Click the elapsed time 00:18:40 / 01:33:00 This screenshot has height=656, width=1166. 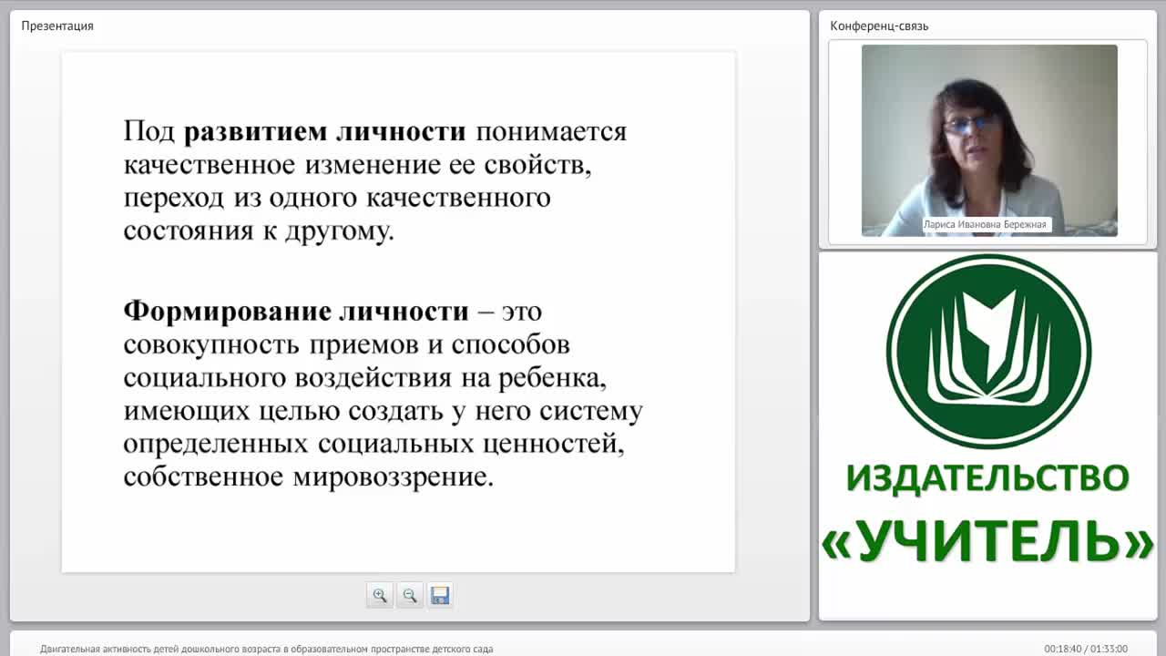[1086, 649]
